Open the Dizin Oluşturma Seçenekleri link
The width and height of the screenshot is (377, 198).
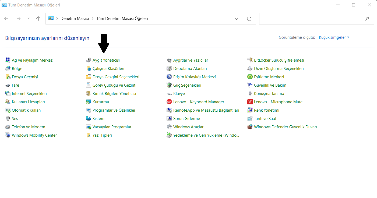[279, 69]
